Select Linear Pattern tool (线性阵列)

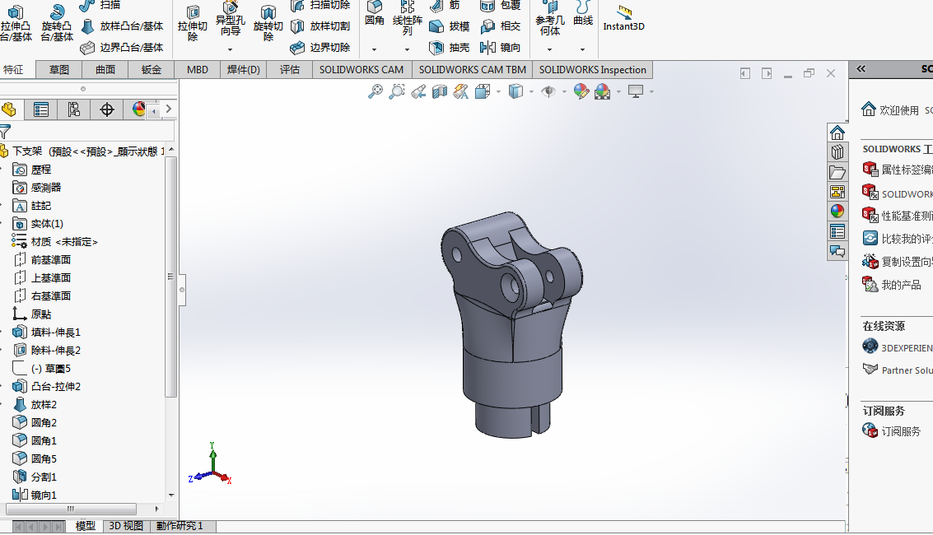pyautogui.click(x=407, y=19)
